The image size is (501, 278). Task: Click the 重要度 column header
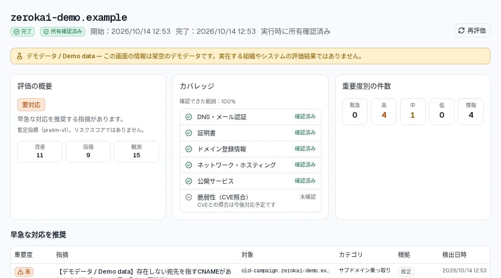pyautogui.click(x=23, y=255)
